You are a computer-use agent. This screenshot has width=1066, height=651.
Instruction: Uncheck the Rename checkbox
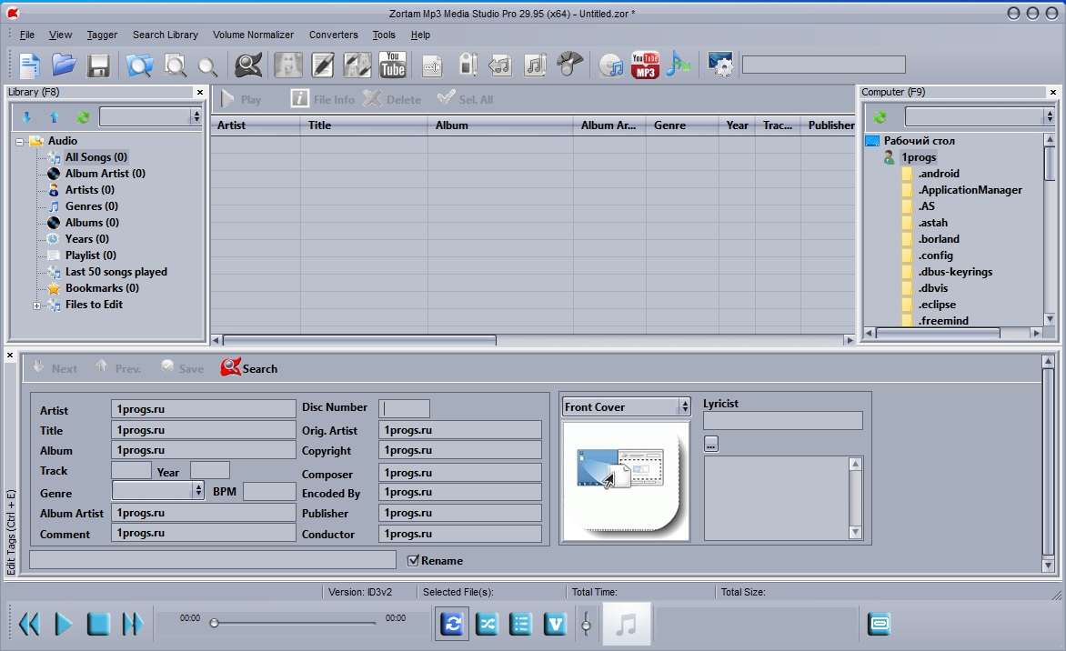[x=414, y=560]
